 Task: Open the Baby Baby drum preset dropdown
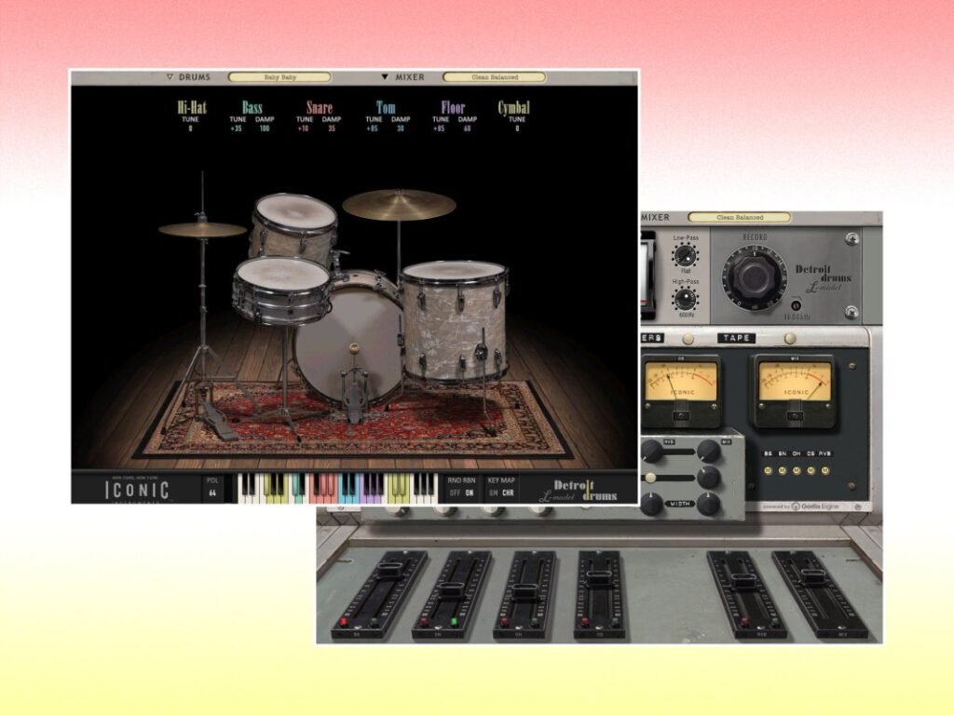(x=279, y=77)
